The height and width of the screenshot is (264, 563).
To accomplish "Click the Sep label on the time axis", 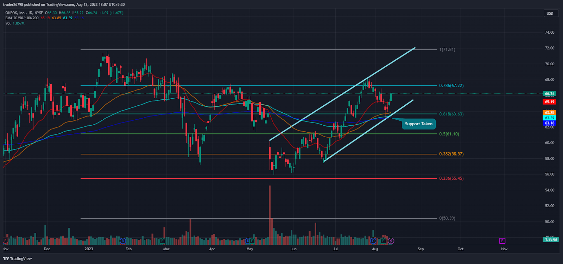I will tap(421, 249).
